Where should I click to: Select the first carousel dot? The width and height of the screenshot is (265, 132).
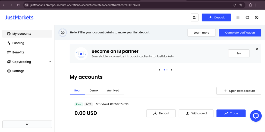pyautogui.click(x=164, y=70)
